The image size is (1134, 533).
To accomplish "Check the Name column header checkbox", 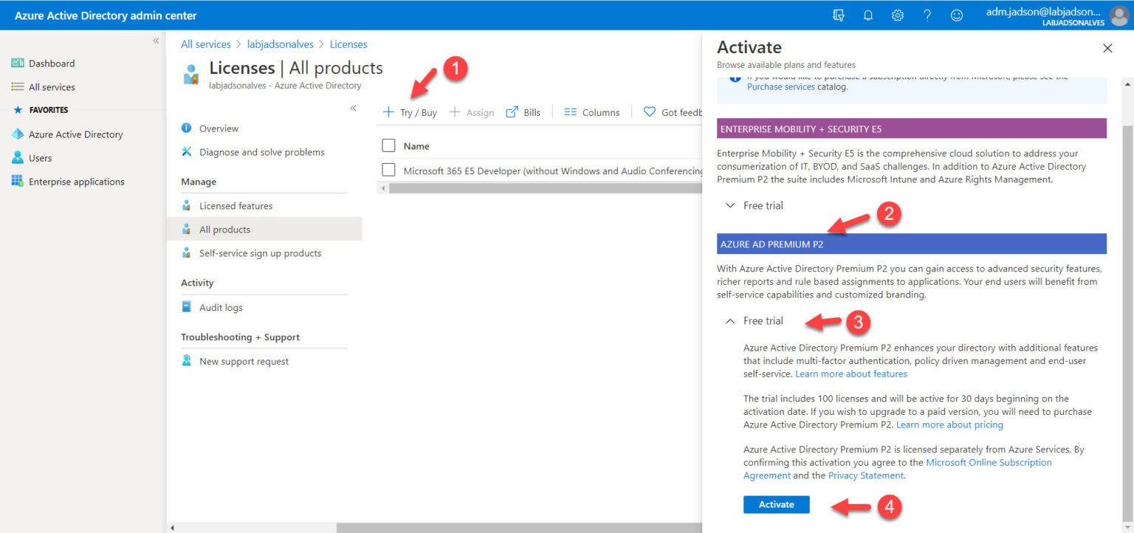I will coord(388,145).
